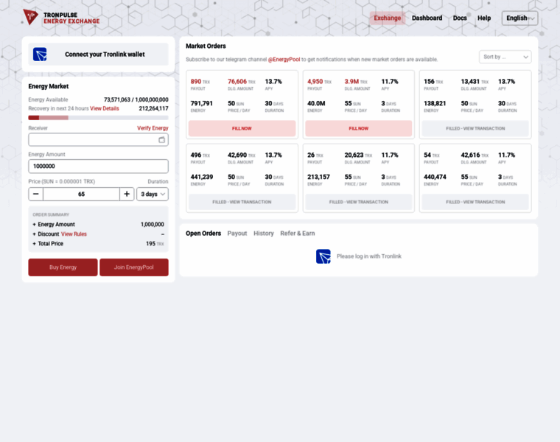Click Connect your Tronlink wallet
Screen dimensions: 560x442
tap(98, 55)
